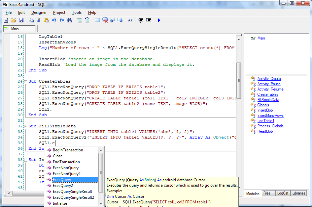Jump to the next bookmark
Viewport: 312px width, 207px height.
120,20
